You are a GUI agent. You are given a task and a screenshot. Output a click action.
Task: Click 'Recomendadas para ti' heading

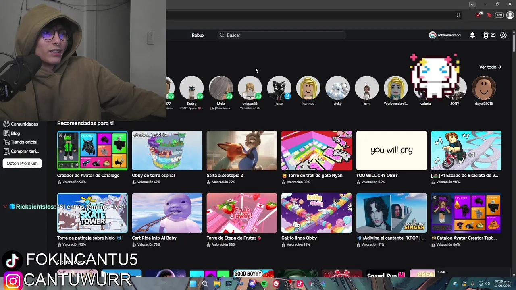(85, 123)
